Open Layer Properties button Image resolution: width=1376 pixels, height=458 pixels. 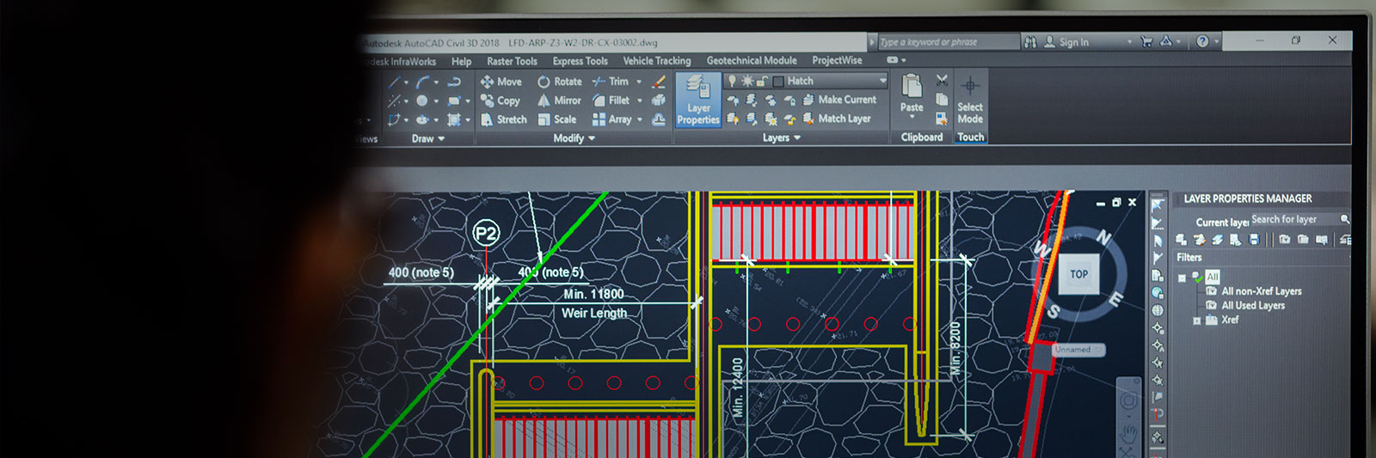tap(698, 101)
